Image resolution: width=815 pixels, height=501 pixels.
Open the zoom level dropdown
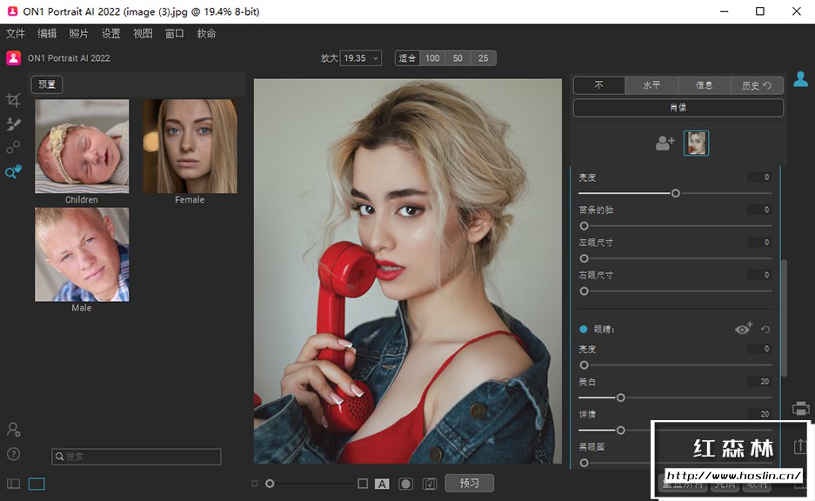[361, 58]
